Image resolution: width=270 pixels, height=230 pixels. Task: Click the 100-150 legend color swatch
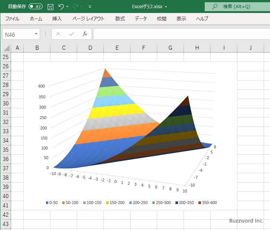point(85,203)
